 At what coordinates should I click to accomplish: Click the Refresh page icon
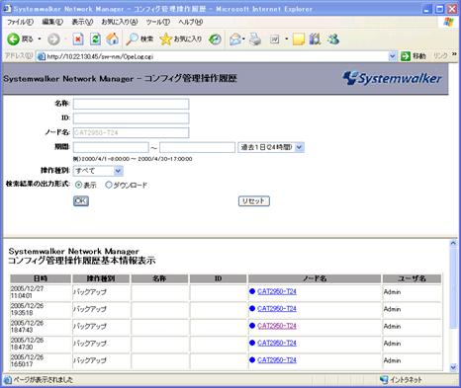point(95,39)
